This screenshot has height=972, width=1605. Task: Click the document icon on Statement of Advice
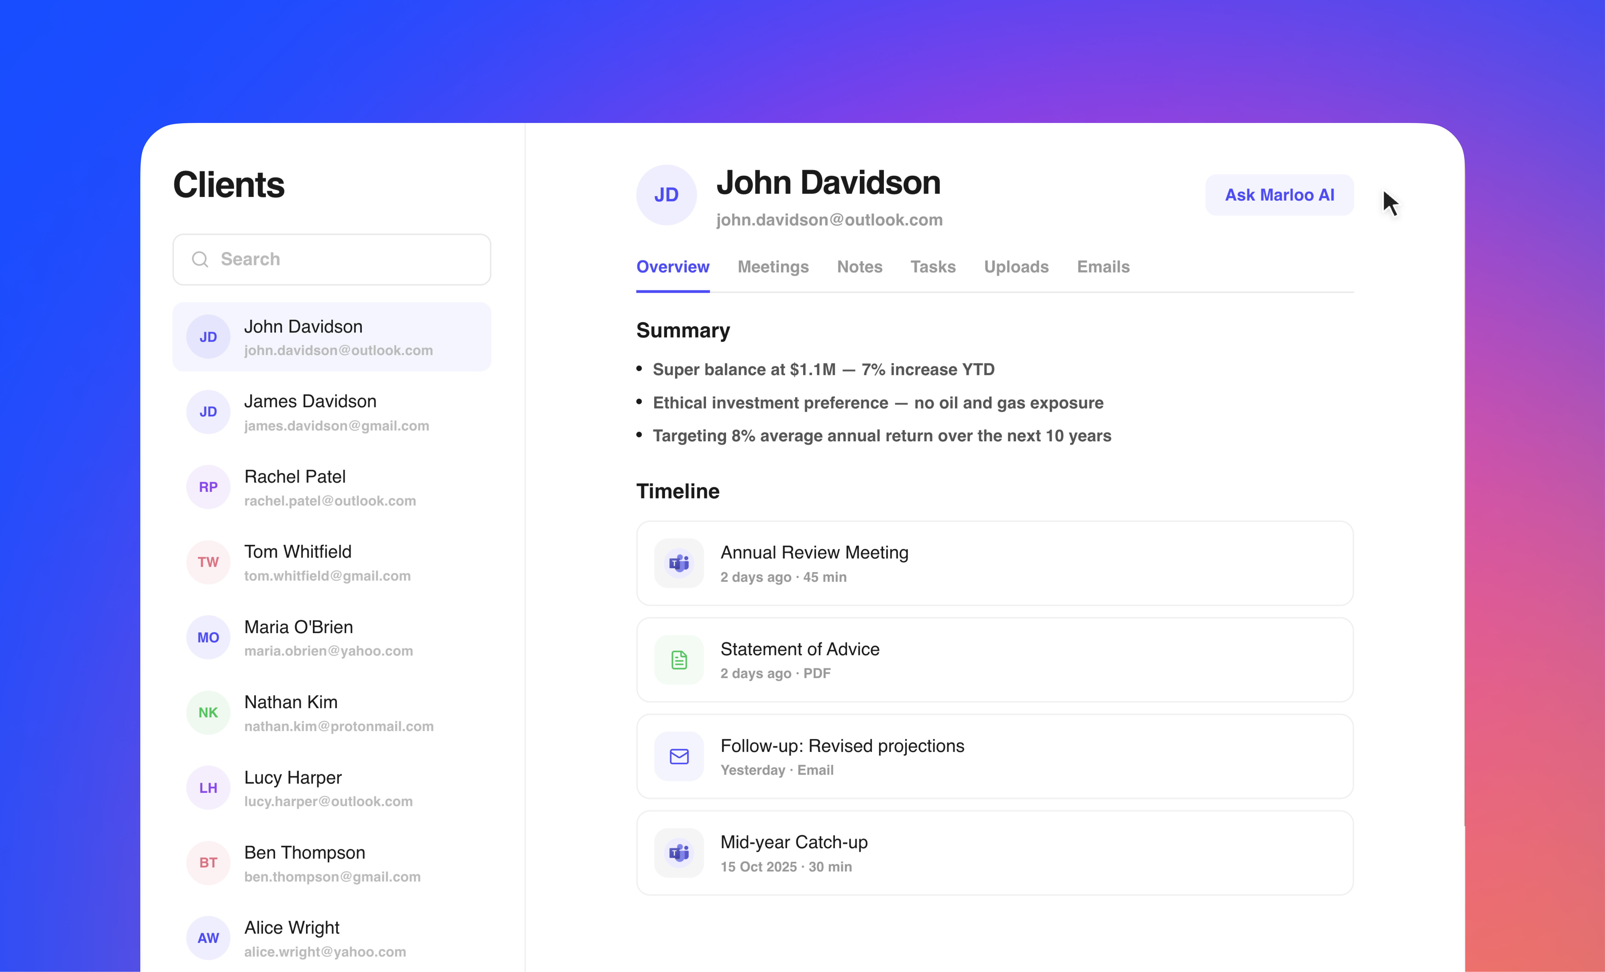[x=679, y=659]
